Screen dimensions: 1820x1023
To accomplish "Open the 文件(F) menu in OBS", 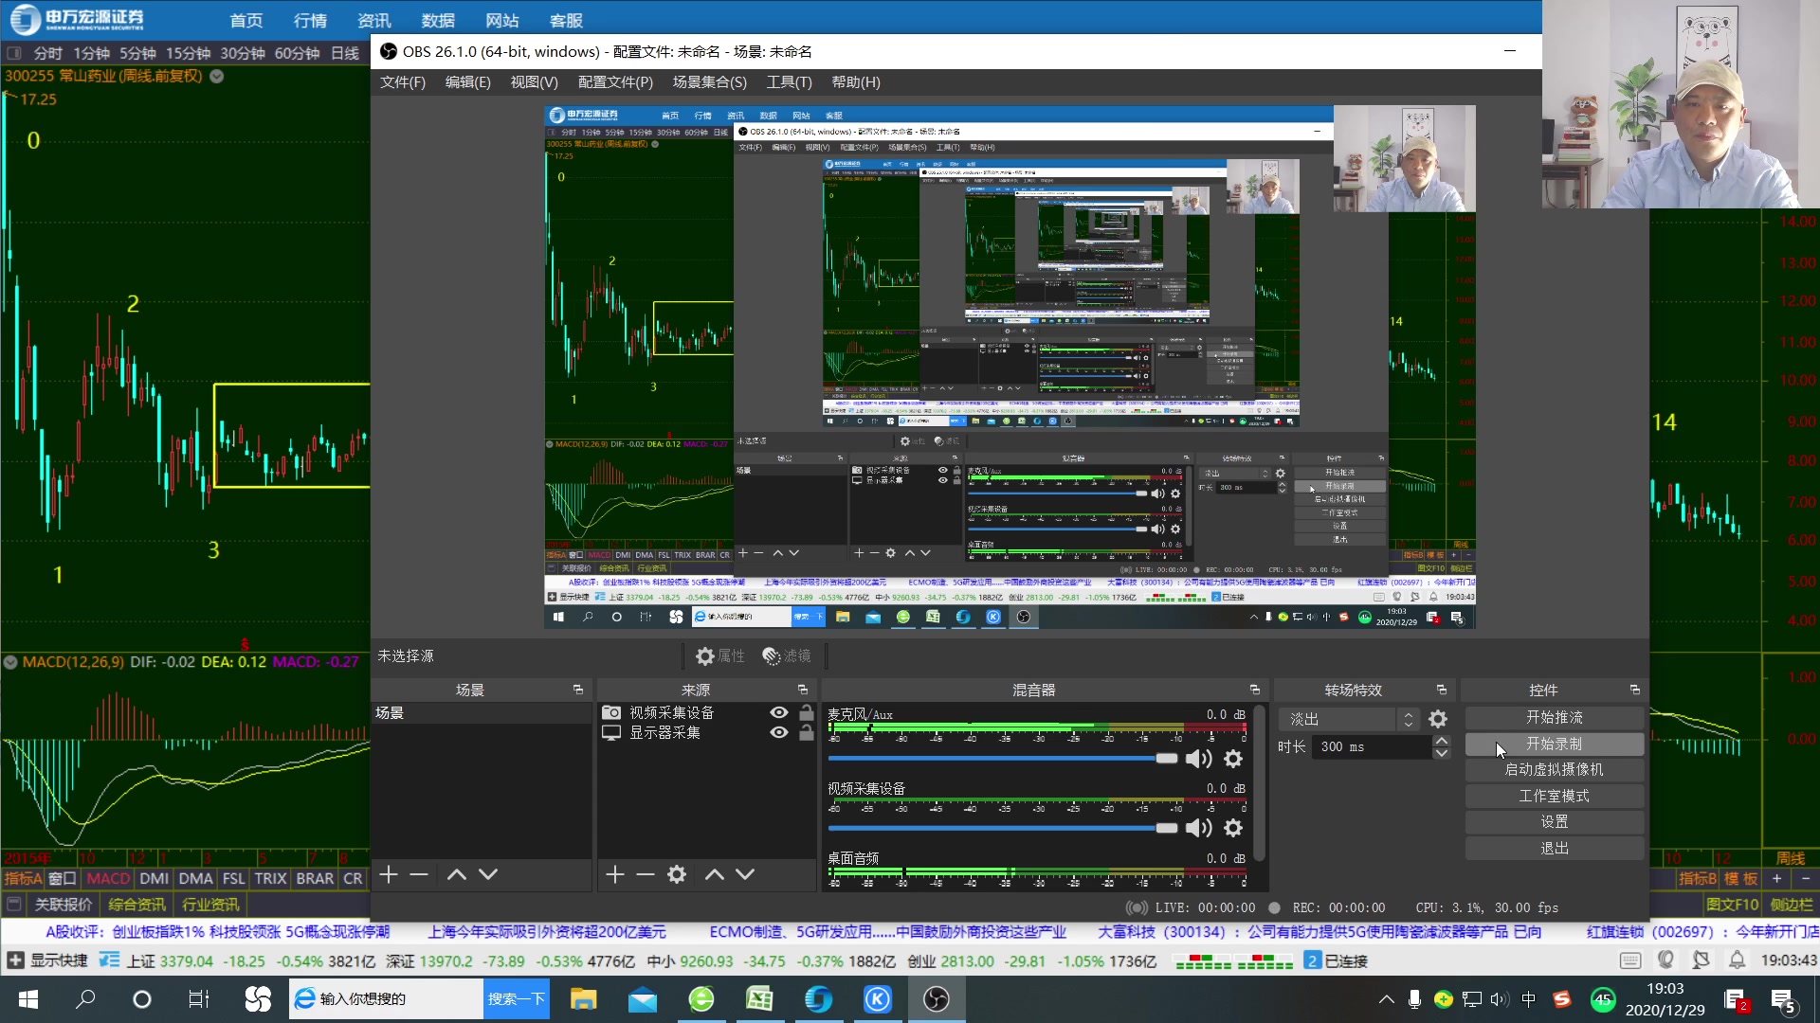I will pos(403,82).
